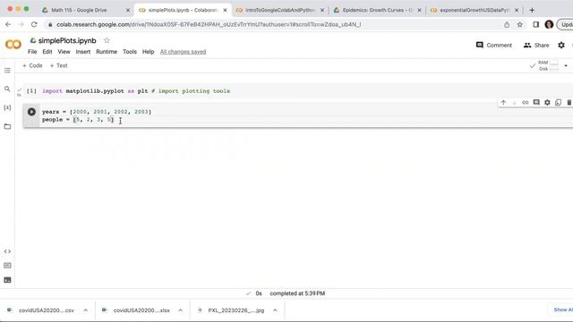The image size is (573, 322).
Task: Delete the cell with trash icon
Action: 569,103
